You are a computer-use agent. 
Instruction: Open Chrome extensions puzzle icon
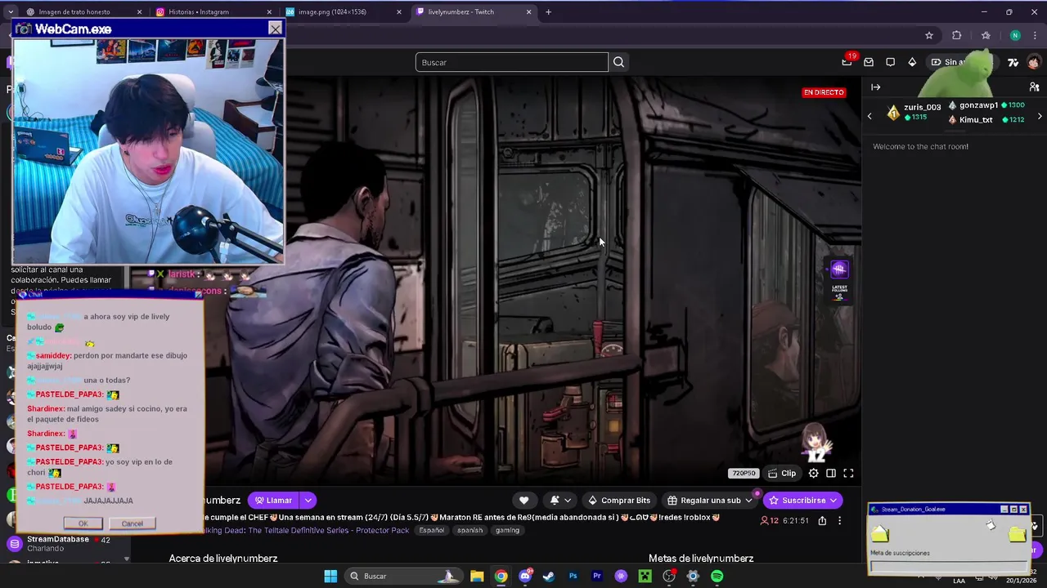point(956,35)
